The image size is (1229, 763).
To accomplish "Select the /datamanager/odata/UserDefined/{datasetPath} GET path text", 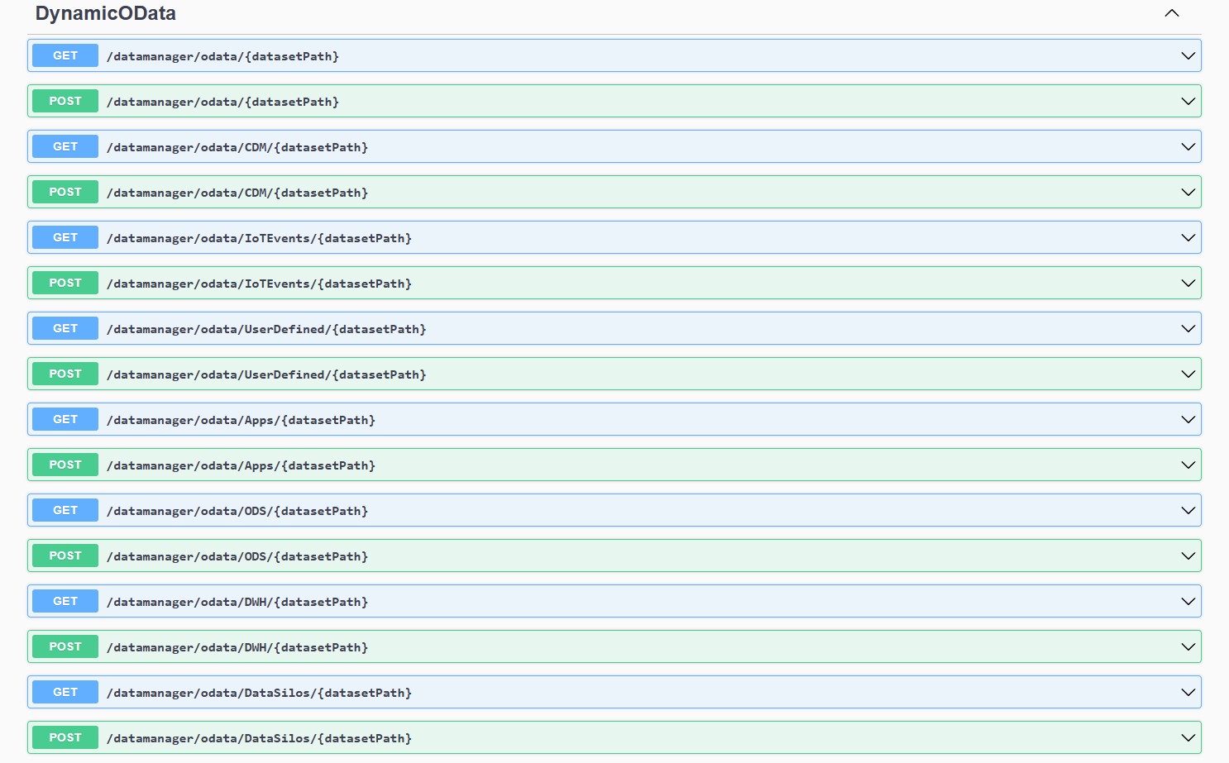I will tap(265, 328).
